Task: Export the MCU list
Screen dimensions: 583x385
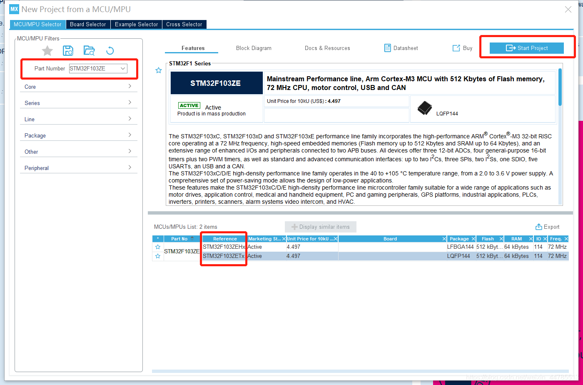Action: click(x=548, y=227)
